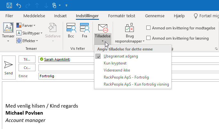
Task: Click the Save icon in title bar
Action: (9, 5)
